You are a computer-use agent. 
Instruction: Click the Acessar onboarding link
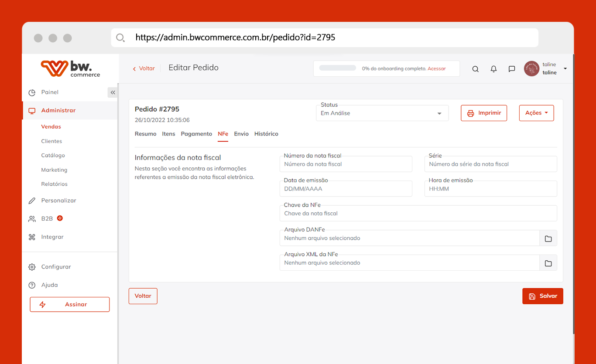click(437, 69)
